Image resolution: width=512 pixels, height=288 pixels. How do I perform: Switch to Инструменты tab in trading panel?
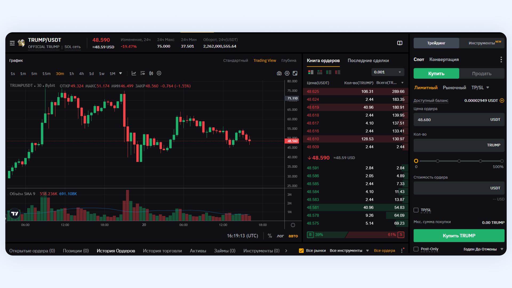[482, 43]
